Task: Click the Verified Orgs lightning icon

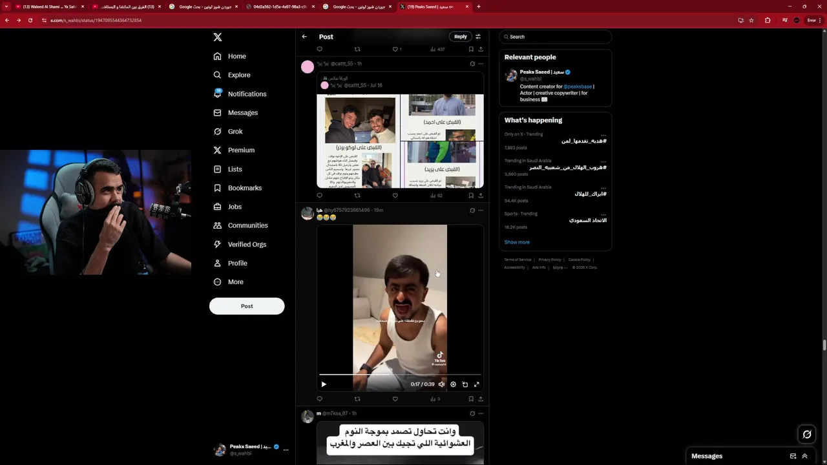Action: coord(218,244)
